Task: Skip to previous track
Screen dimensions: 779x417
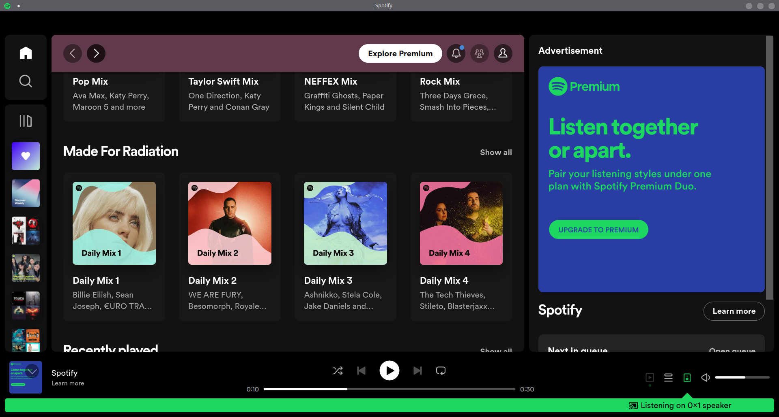Action: (x=361, y=371)
